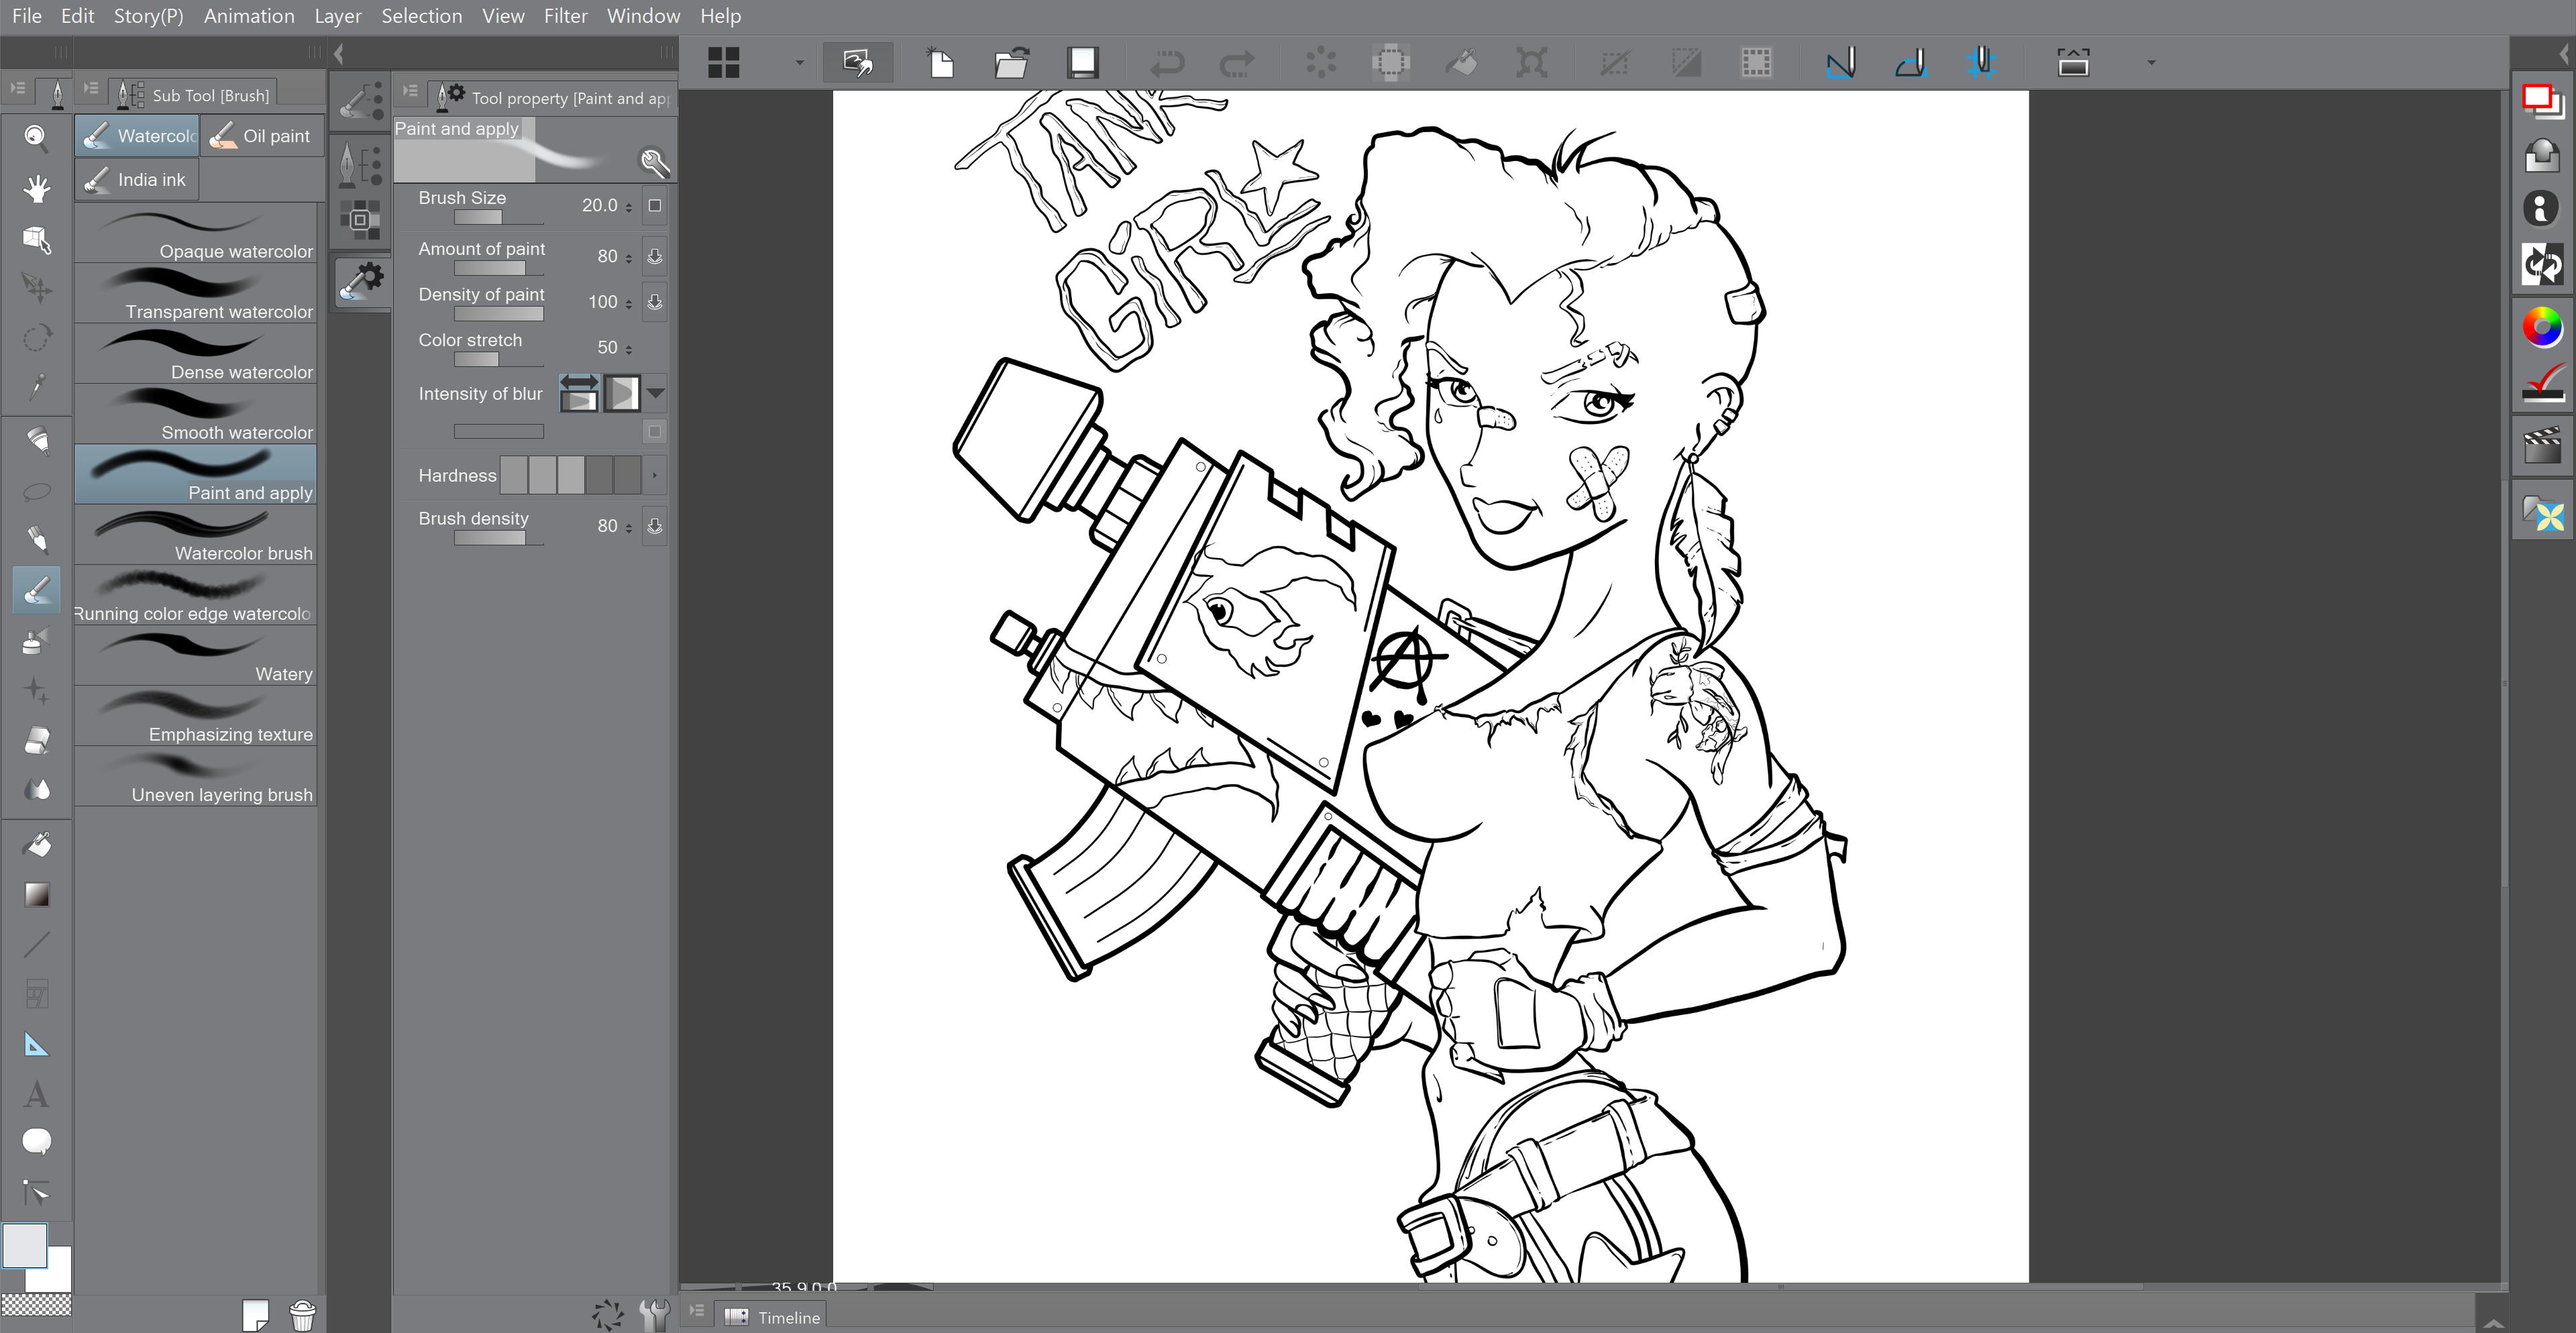The height and width of the screenshot is (1333, 2576).
Task: Open dropdown next to grid layout icon
Action: click(799, 63)
